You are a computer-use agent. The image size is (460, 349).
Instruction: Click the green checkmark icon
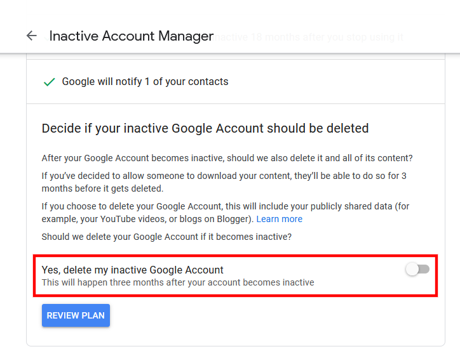tap(50, 82)
